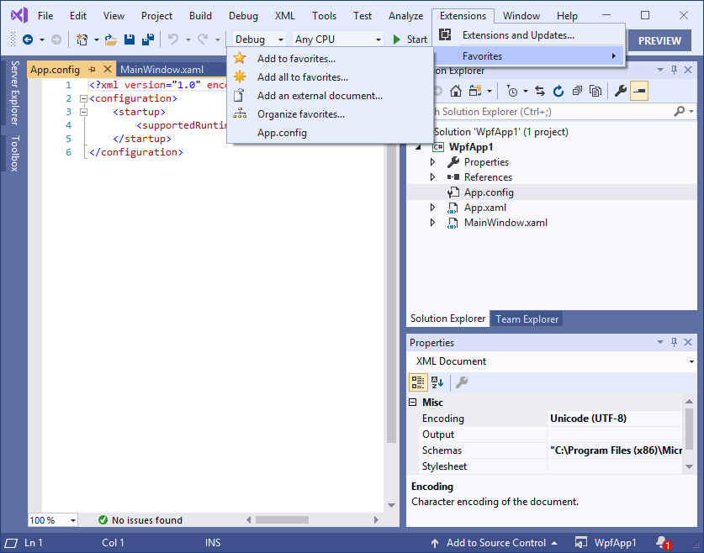Unpin the App.config editor tab

point(93,70)
